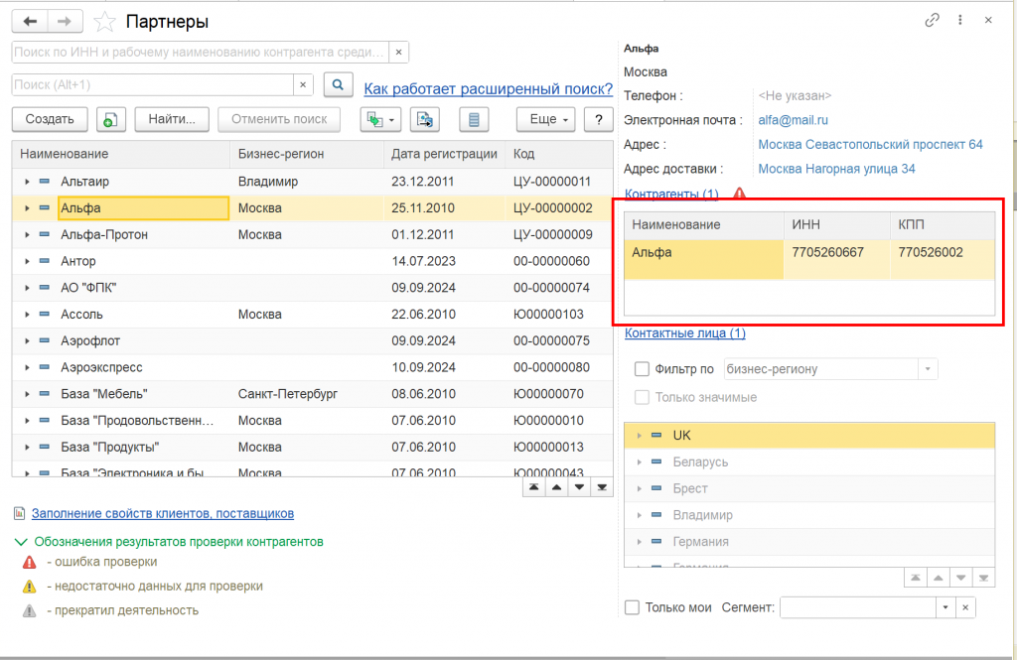
Task: Add Партнеры to favorites with star icon
Action: [102, 21]
